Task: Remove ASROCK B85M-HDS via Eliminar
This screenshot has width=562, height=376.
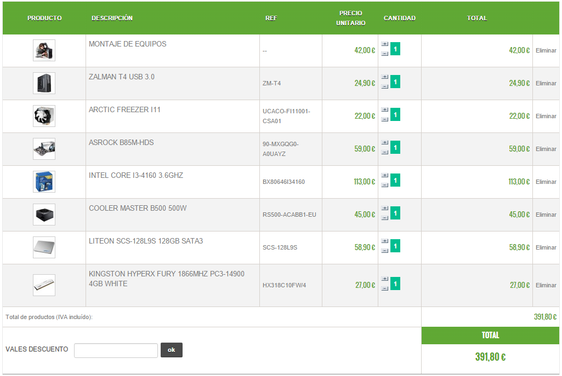Action: point(546,149)
